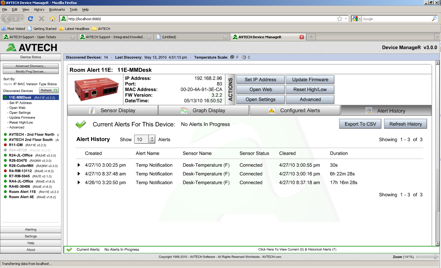
Task: Click Advanced Discovery button
Action: tap(31, 66)
